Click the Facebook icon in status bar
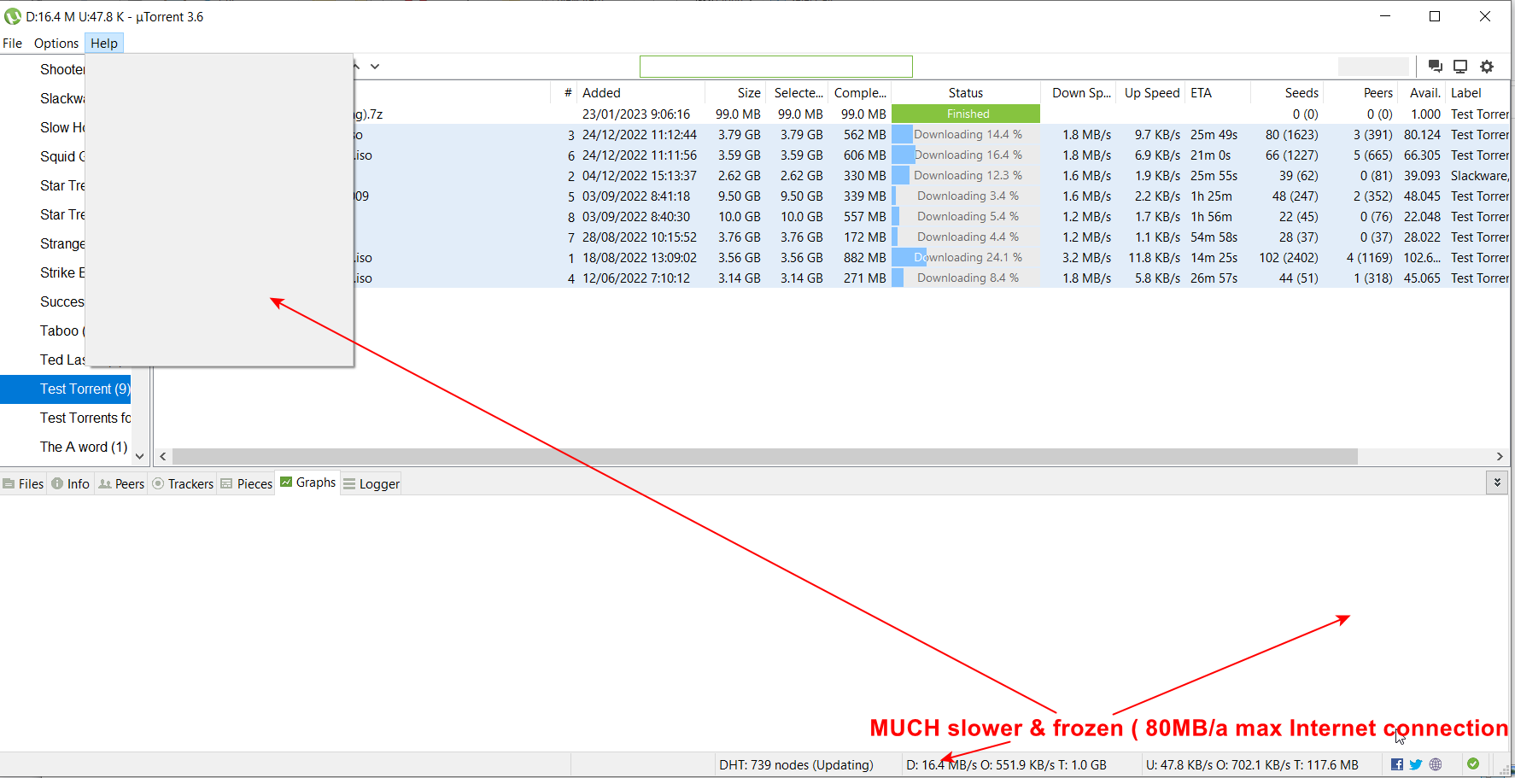The image size is (1515, 778). [1397, 764]
